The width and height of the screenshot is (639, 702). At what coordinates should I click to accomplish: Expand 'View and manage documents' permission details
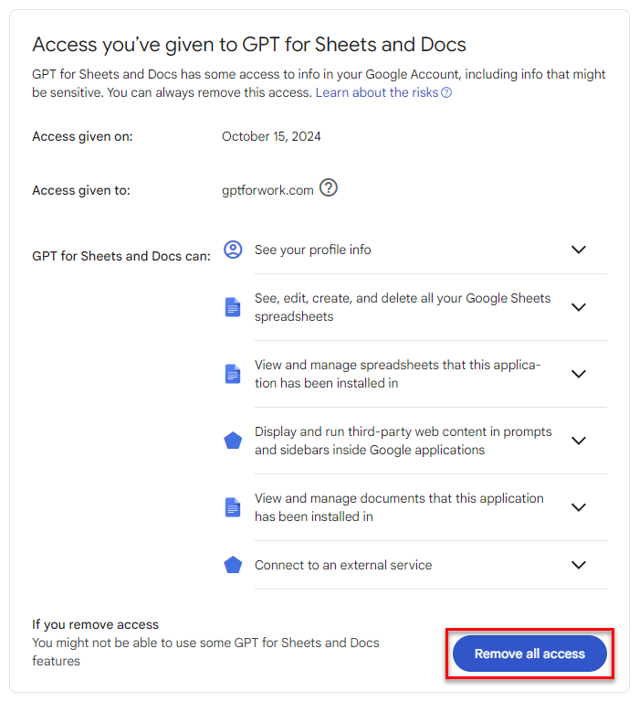click(578, 507)
